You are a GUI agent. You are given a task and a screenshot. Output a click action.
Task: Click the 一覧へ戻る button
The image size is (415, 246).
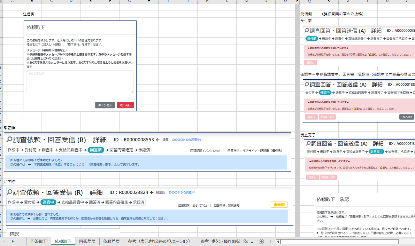pyautogui.click(x=406, y=117)
